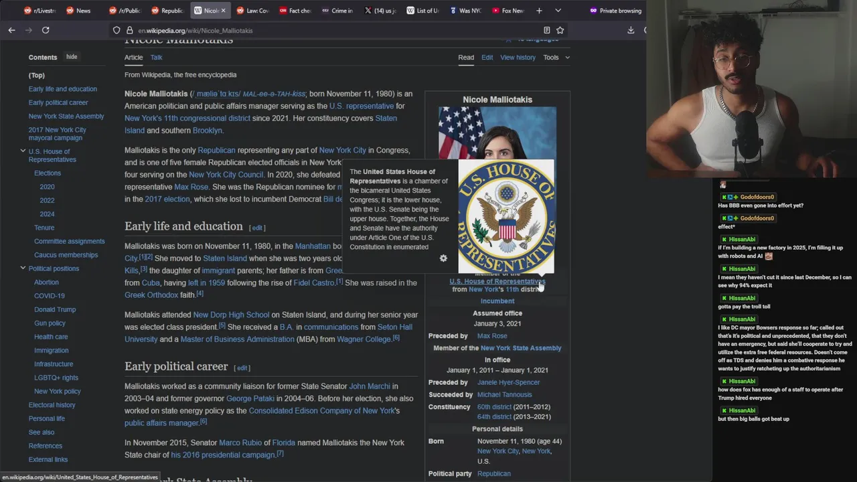Click the U.S. House seal preview image
The image size is (857, 482).
pyautogui.click(x=506, y=216)
